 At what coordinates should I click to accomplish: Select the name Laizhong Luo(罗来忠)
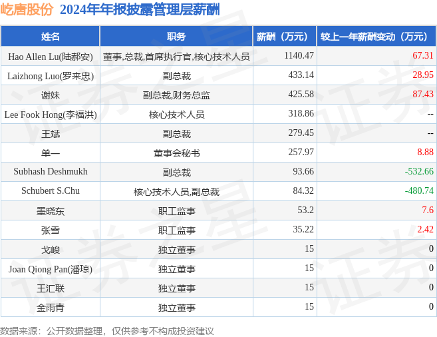(x=51, y=76)
